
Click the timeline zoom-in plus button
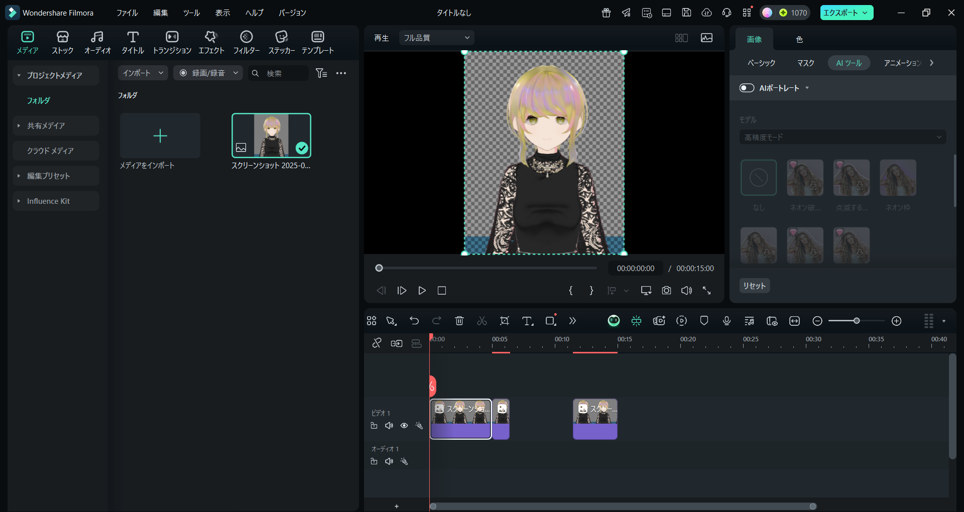(x=897, y=321)
